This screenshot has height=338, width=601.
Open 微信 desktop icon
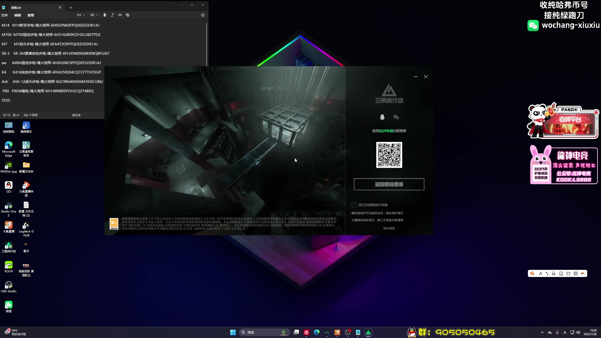(9, 307)
